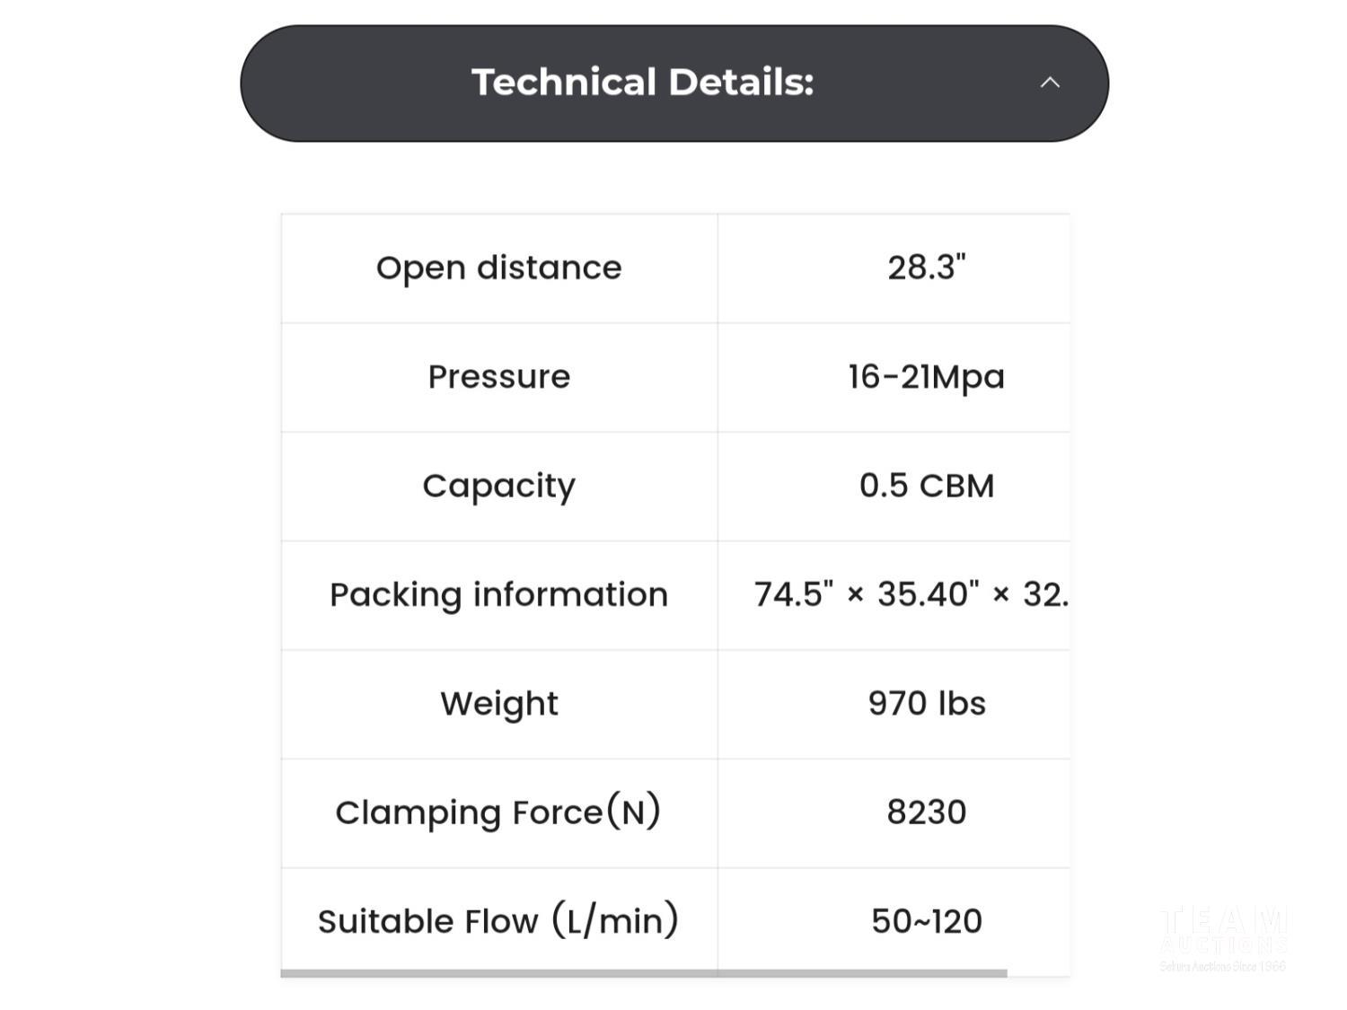Click the empty scrollbar track right of thumb
This screenshot has height=1010, width=1347.
pos(1038,973)
